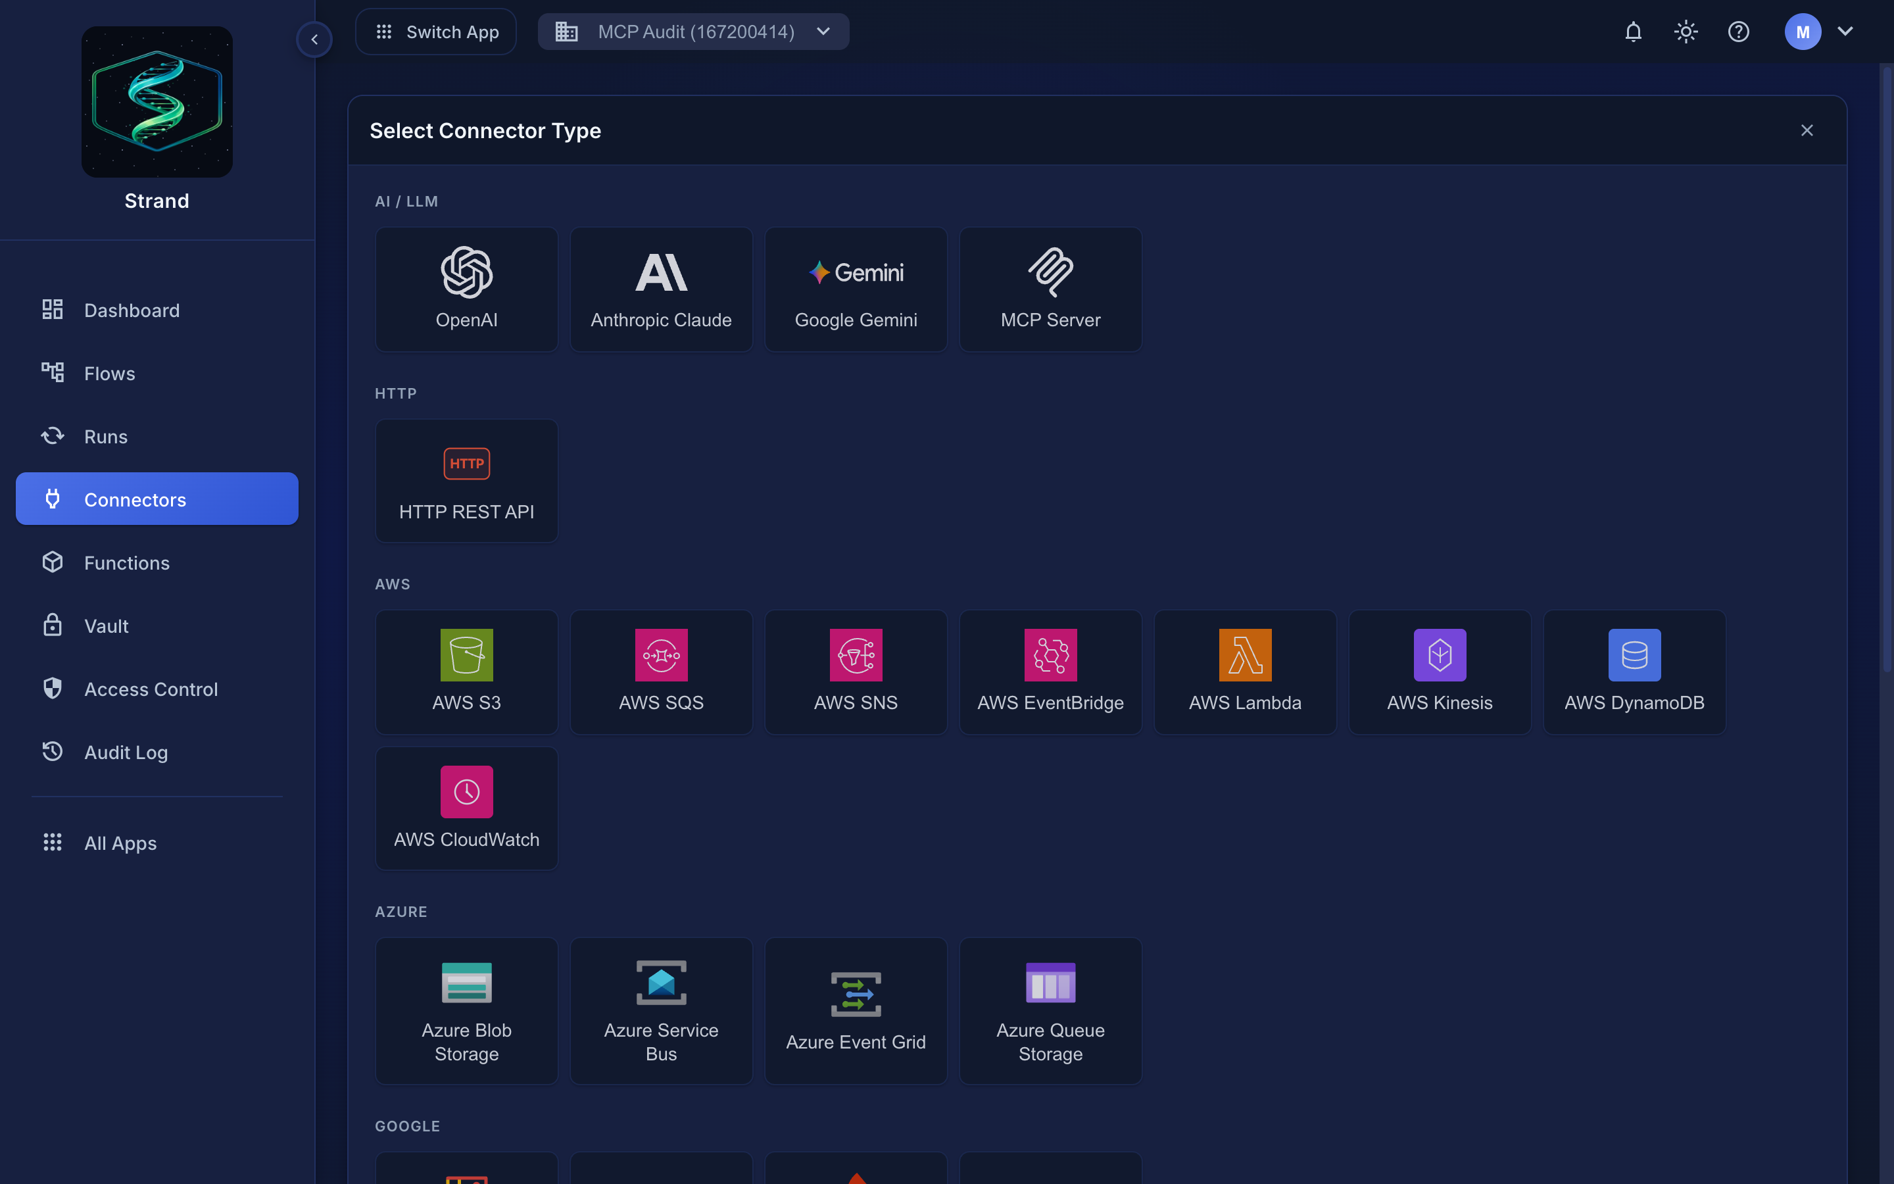Open Runs in the sidebar
Viewport: 1894px width, 1184px height.
click(x=157, y=435)
